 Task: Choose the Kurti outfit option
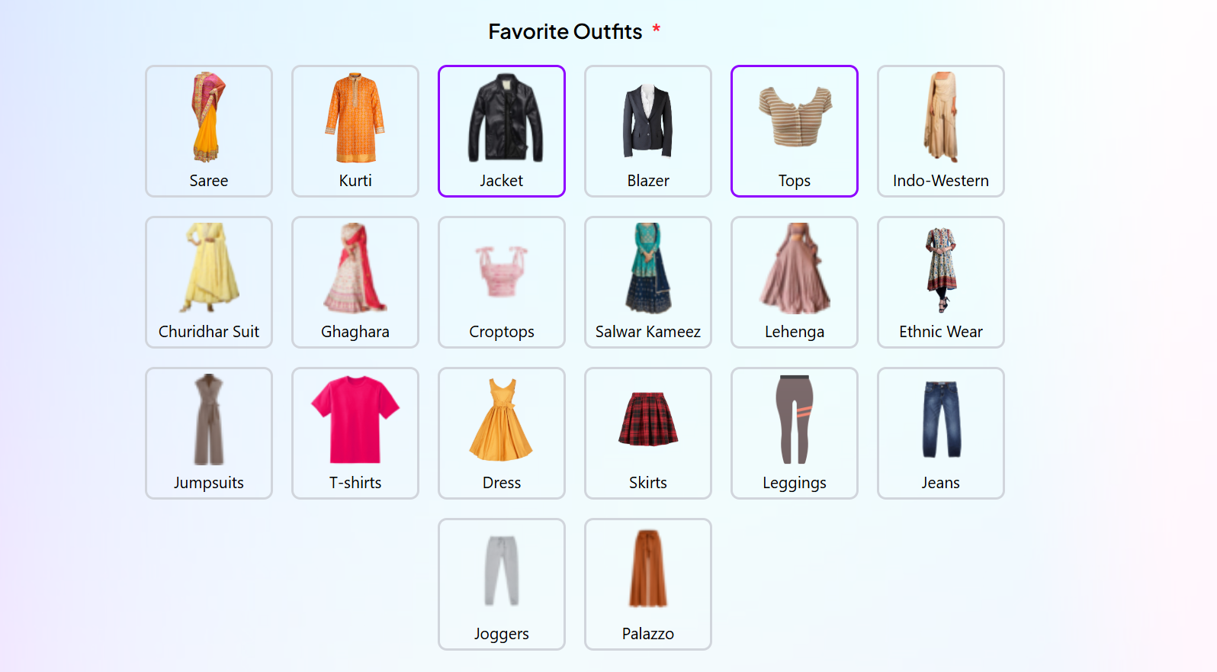pos(355,131)
